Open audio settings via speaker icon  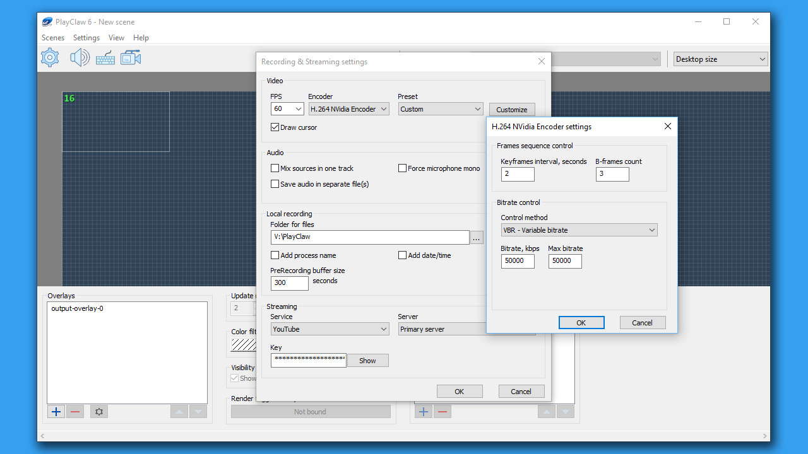80,57
